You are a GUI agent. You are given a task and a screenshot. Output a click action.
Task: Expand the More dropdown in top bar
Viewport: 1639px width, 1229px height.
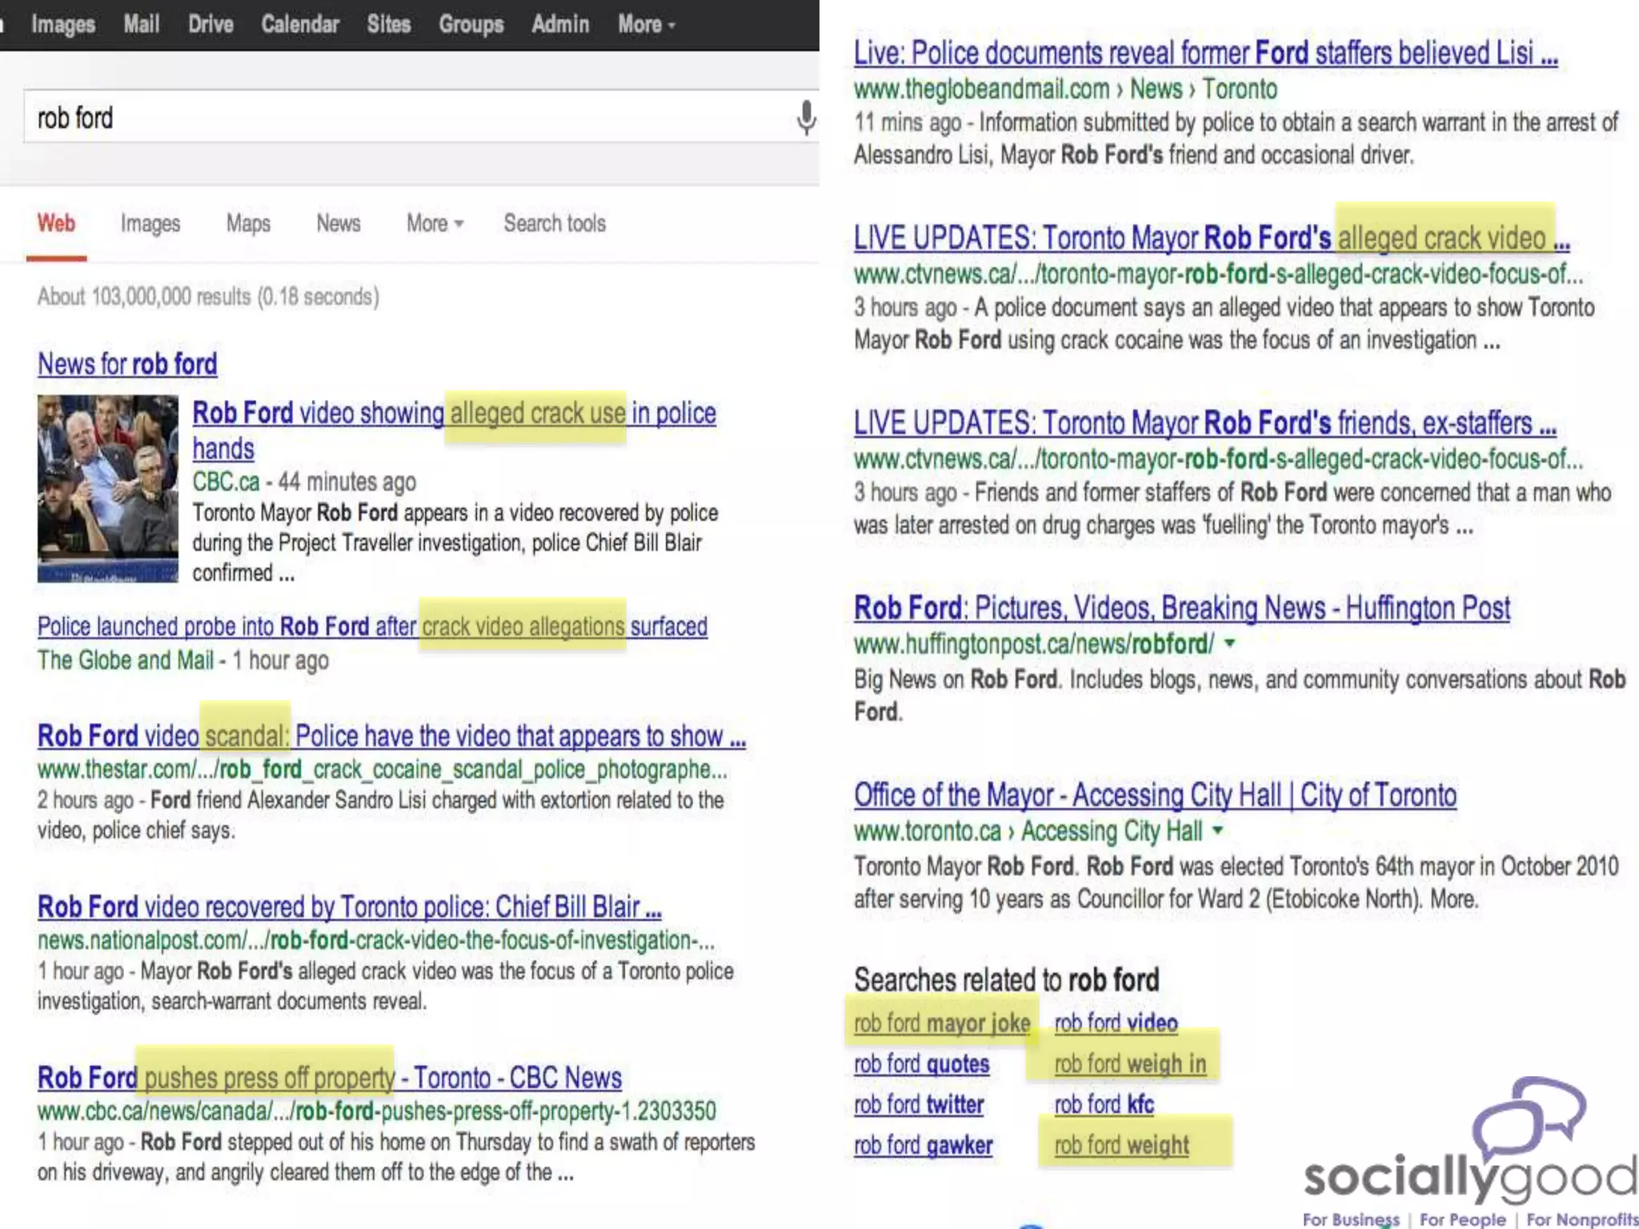point(646,24)
